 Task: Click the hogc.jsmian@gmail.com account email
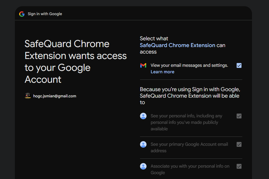tap(55, 96)
